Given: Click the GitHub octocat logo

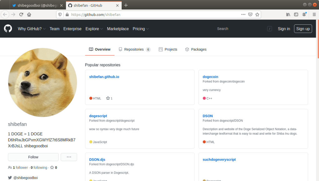Looking at the screenshot, I should pos(8,29).
